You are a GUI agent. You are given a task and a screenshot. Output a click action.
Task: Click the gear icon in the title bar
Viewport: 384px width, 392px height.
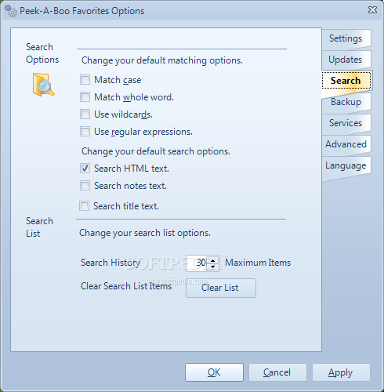click(11, 11)
